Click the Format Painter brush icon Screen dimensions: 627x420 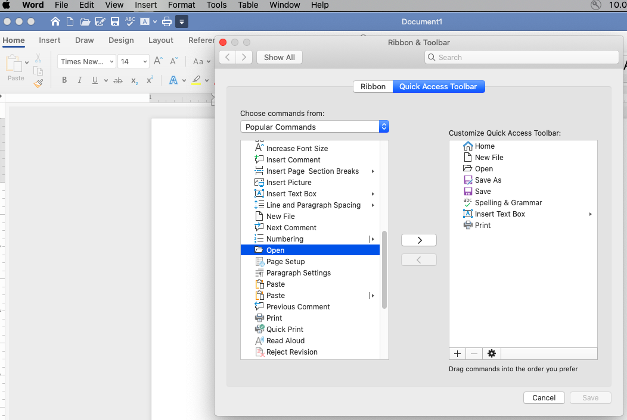pyautogui.click(x=38, y=83)
